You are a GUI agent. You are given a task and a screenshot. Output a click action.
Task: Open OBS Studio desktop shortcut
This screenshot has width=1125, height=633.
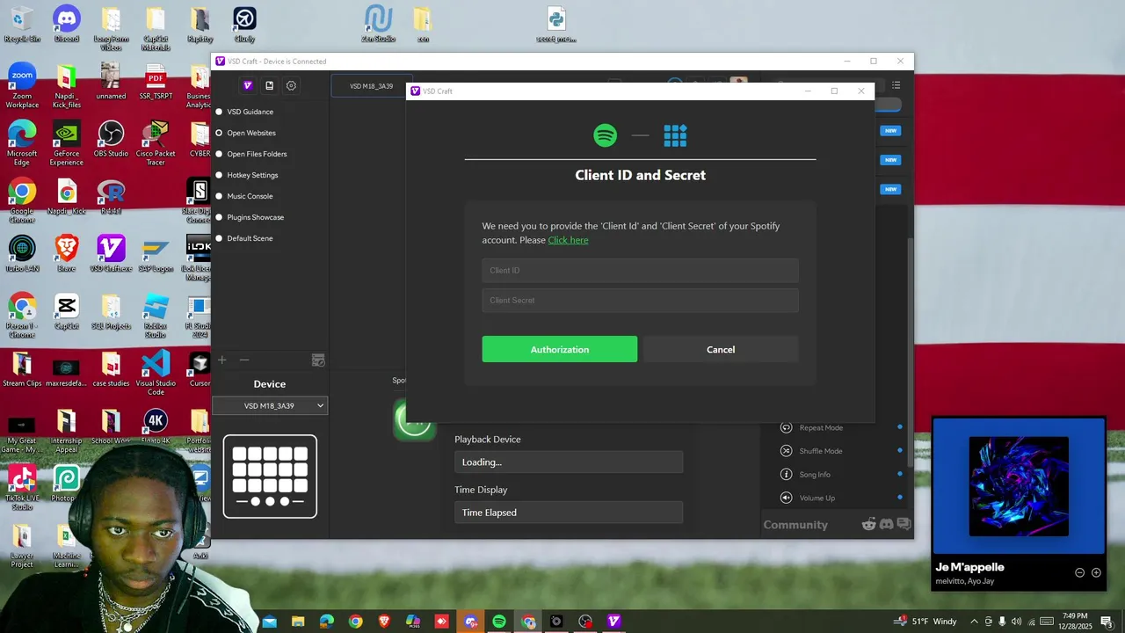[x=111, y=140]
